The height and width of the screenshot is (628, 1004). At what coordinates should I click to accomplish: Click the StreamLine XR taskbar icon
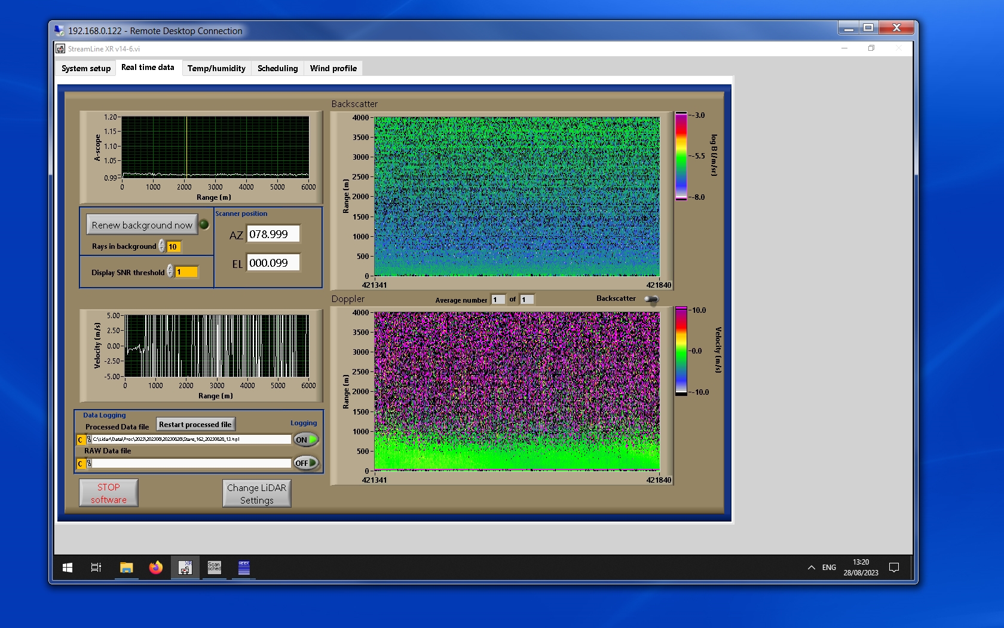pyautogui.click(x=185, y=568)
